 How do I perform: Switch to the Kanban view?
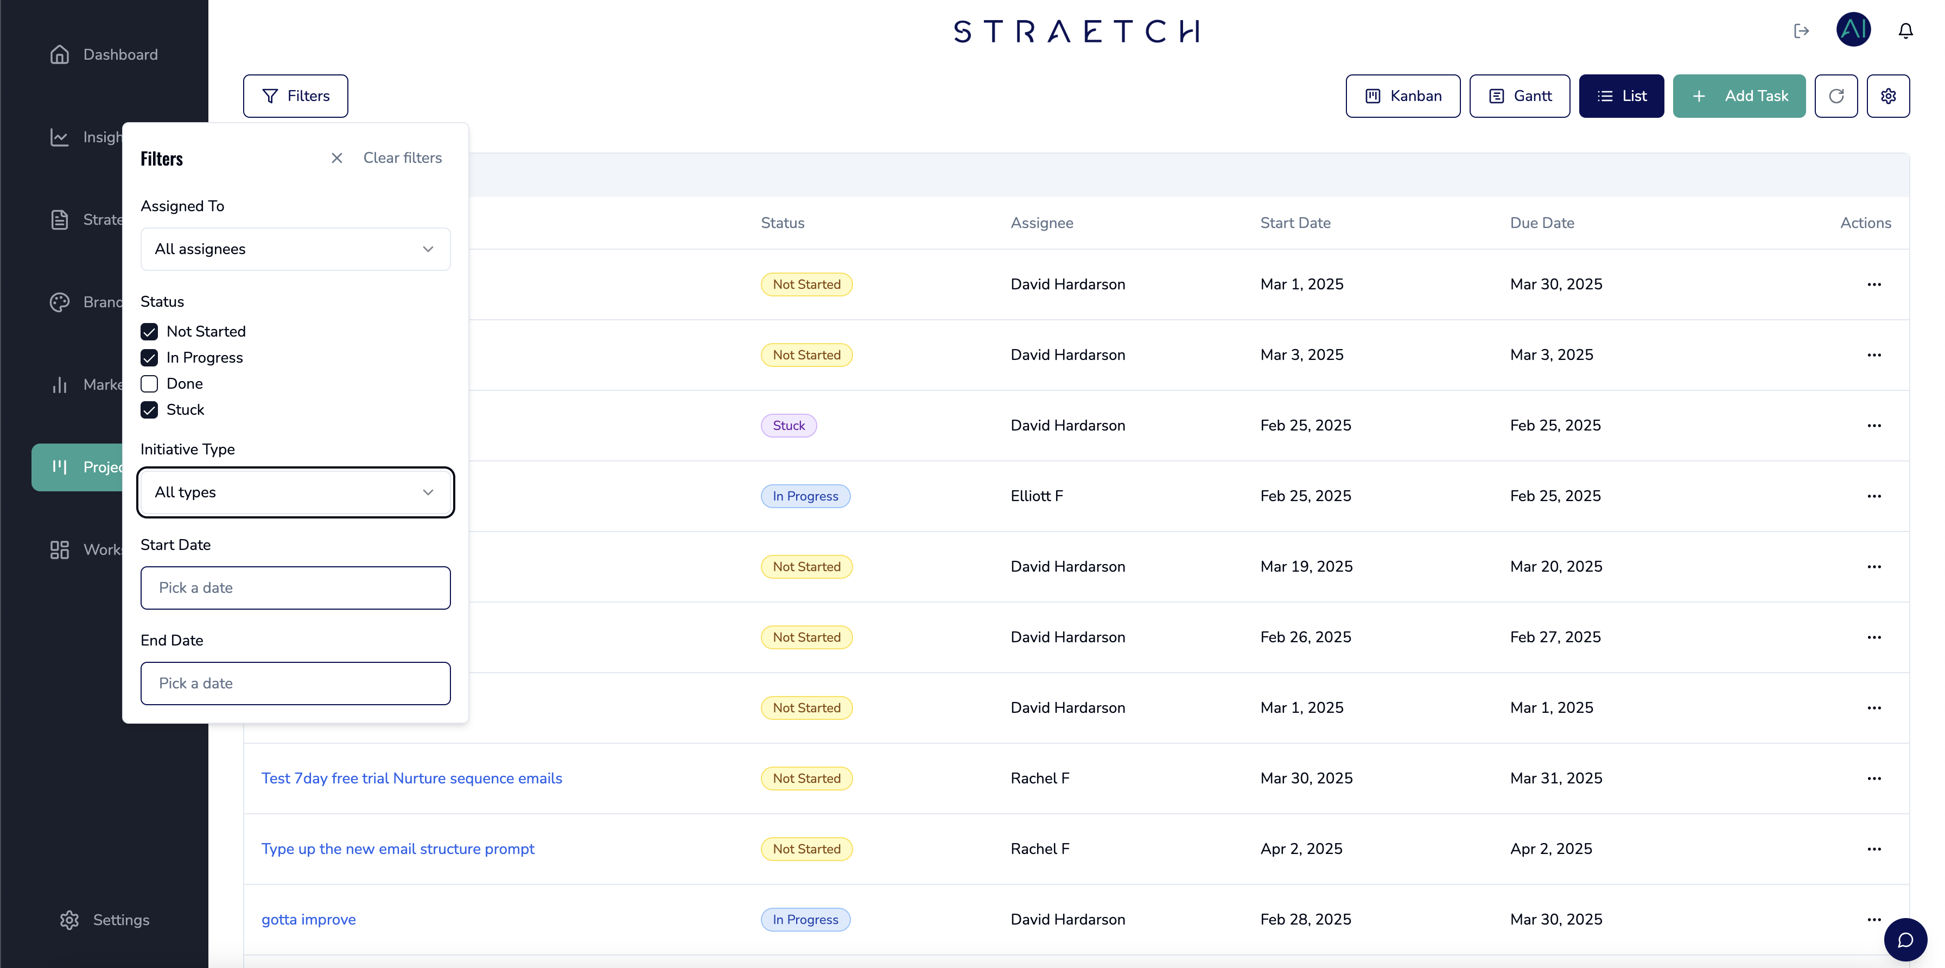(1402, 96)
